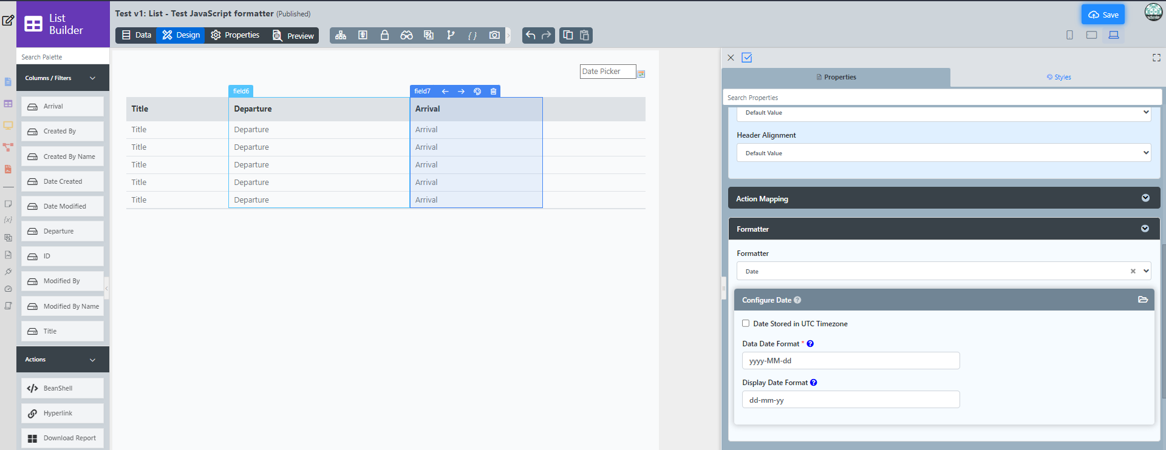Click the Display Date Format input
This screenshot has height=450, width=1166.
point(851,400)
